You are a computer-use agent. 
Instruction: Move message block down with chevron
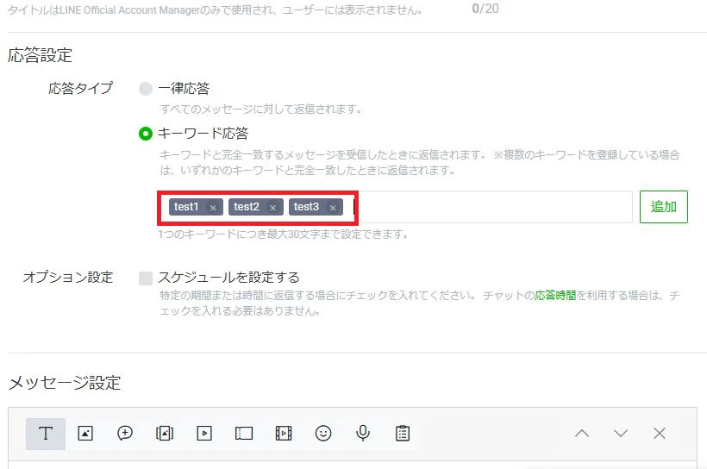pyautogui.click(x=621, y=434)
